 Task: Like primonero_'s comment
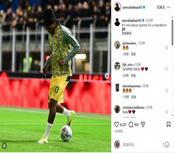coord(166,48)
